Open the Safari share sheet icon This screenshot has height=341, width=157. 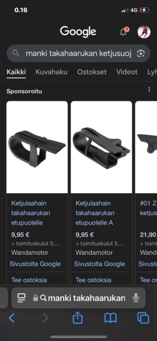pyautogui.click(x=78, y=317)
